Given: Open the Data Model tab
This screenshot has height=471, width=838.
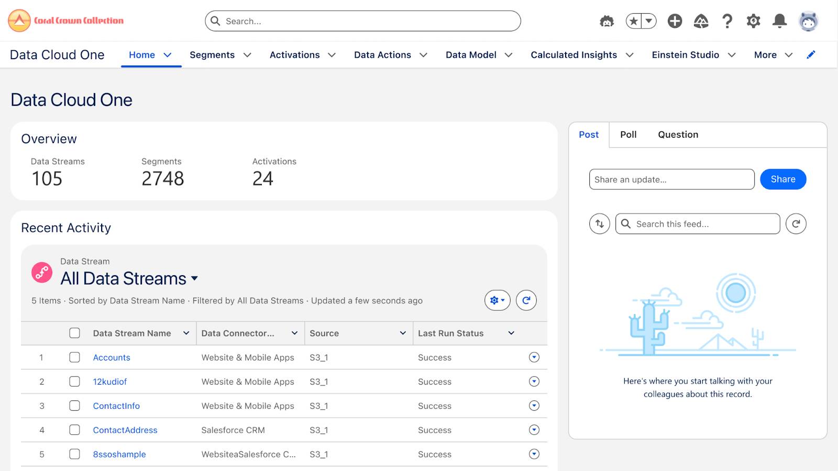Looking at the screenshot, I should 471,55.
